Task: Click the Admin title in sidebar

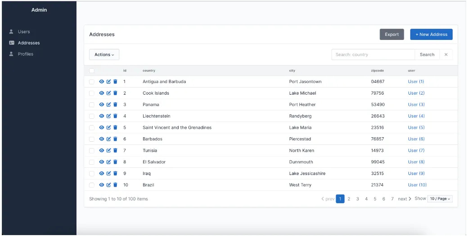Action: click(39, 10)
